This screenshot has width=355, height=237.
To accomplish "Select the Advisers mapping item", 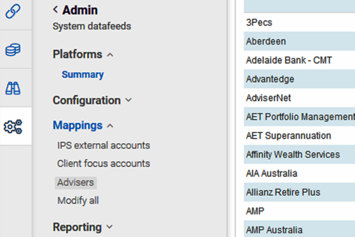I will [76, 182].
